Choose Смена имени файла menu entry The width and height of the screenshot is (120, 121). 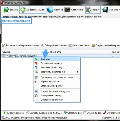coord(57,86)
